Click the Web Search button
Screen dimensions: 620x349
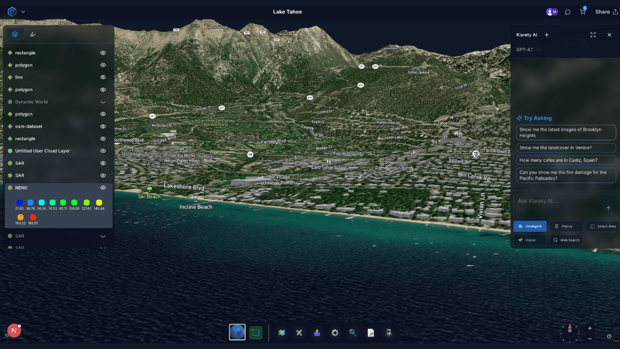click(x=566, y=240)
